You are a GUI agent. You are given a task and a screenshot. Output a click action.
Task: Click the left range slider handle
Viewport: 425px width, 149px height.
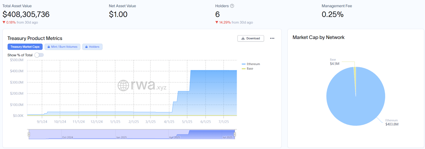pos(29,134)
